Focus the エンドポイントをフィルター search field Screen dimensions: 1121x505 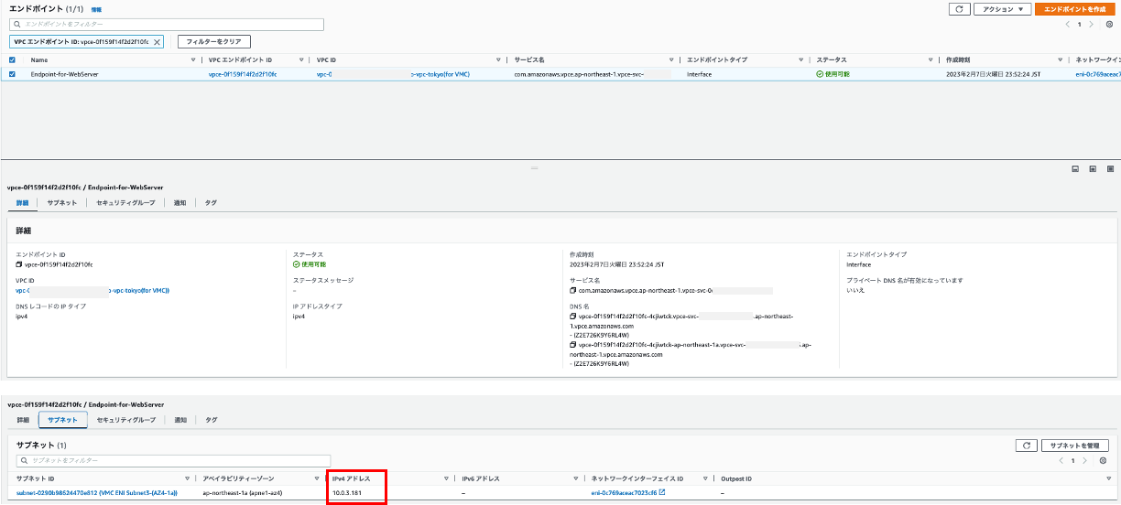pyautogui.click(x=168, y=25)
